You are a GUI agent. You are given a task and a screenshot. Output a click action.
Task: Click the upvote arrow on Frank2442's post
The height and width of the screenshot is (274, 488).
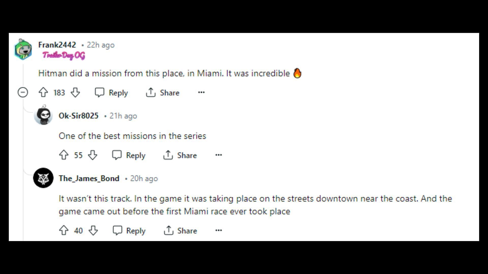coord(43,93)
